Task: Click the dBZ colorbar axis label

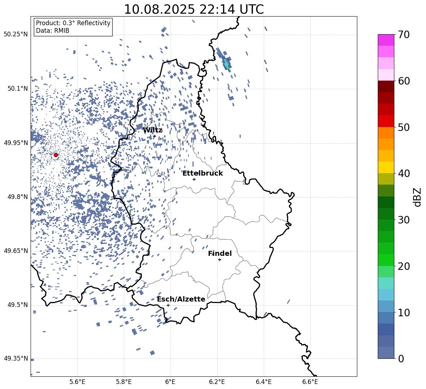Action: tap(417, 197)
